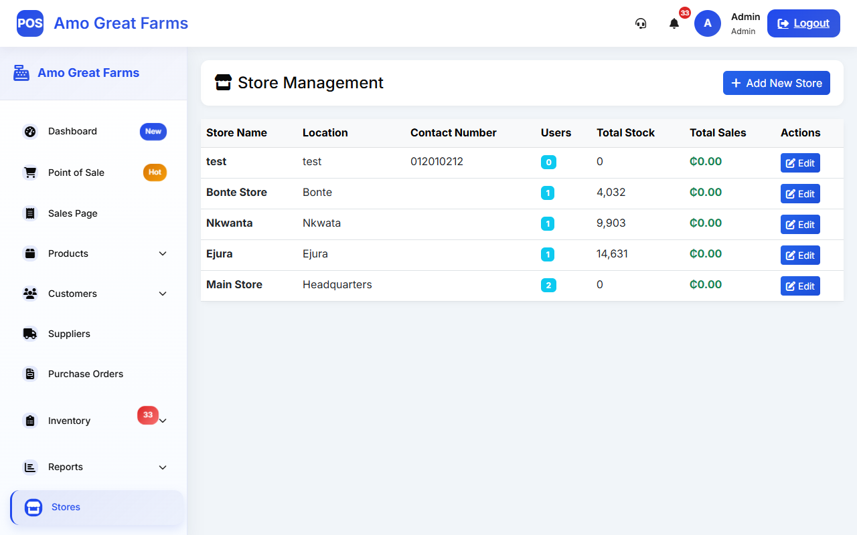Click the Point of Sale cart icon
The image size is (857, 535).
click(x=30, y=173)
